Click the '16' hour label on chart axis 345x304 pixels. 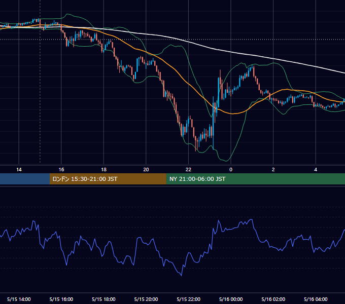pyautogui.click(x=61, y=170)
